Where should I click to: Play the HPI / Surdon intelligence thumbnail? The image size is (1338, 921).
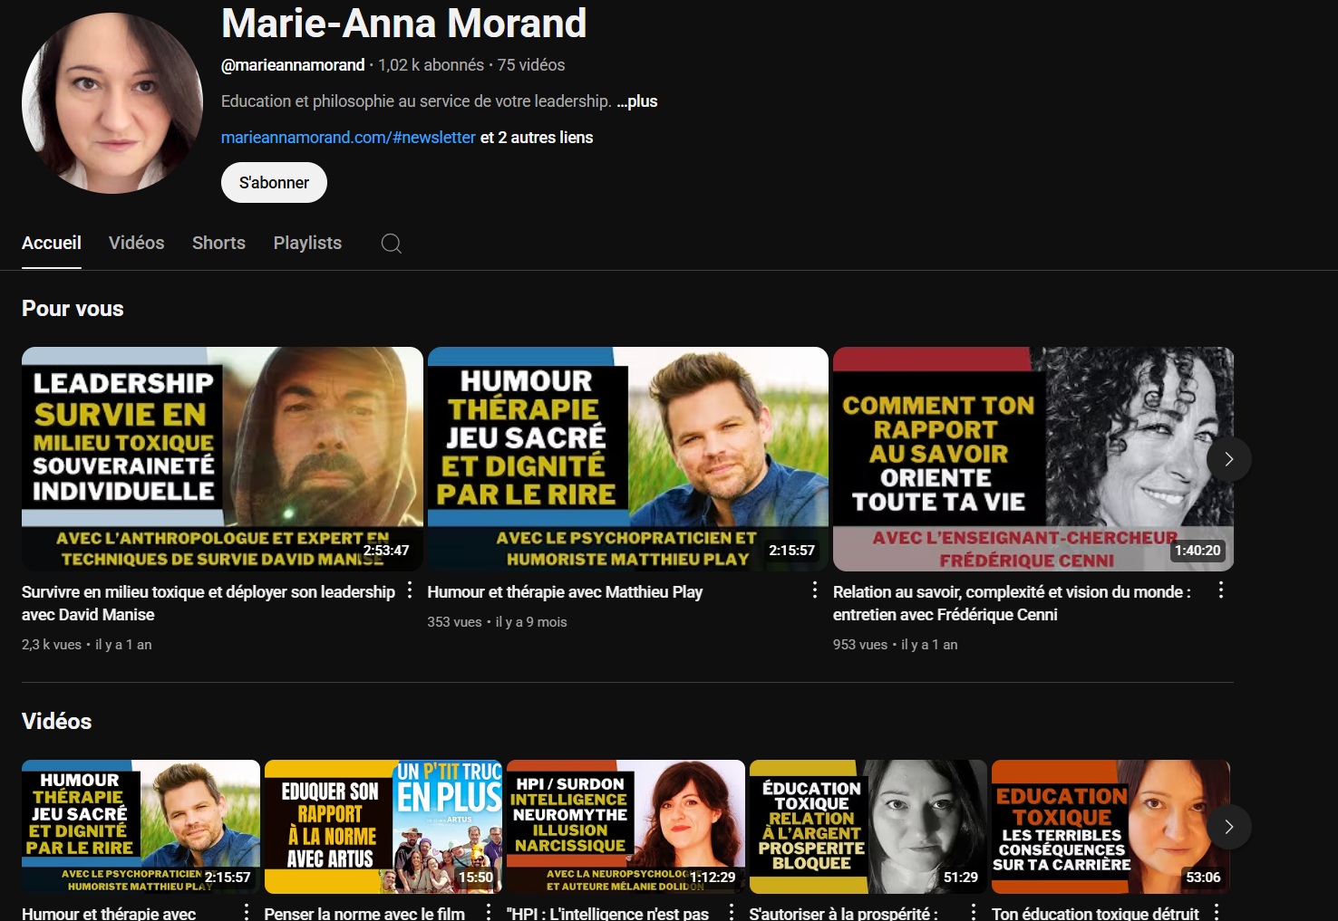click(625, 826)
